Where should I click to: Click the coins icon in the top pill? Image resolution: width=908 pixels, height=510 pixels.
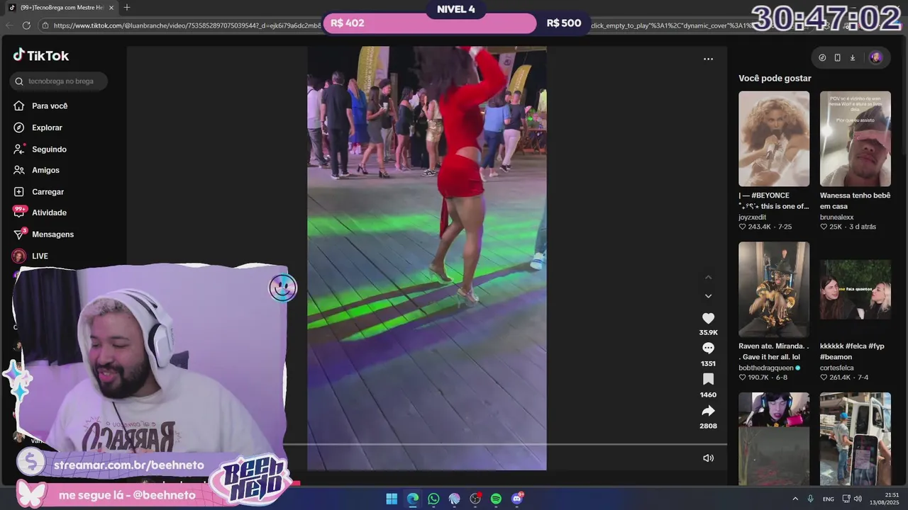[x=822, y=58]
